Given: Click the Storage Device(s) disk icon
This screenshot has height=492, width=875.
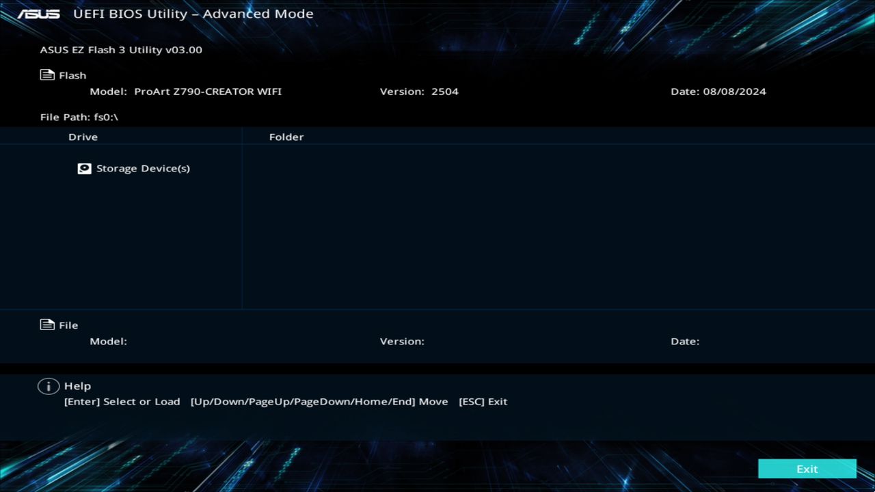Looking at the screenshot, I should click(x=84, y=168).
